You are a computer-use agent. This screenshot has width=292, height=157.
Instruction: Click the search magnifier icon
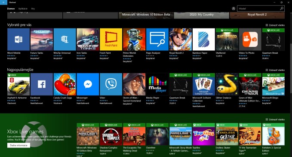pos(282,8)
